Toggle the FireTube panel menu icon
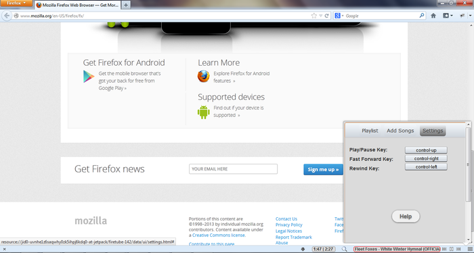The image size is (474, 253). coord(470,249)
